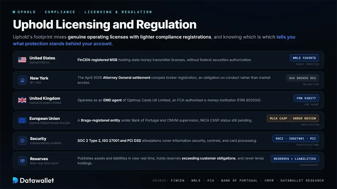Screen dimensions: 337x189
Task: Click the Datawallet logo icon
Action: (x=15, y=180)
